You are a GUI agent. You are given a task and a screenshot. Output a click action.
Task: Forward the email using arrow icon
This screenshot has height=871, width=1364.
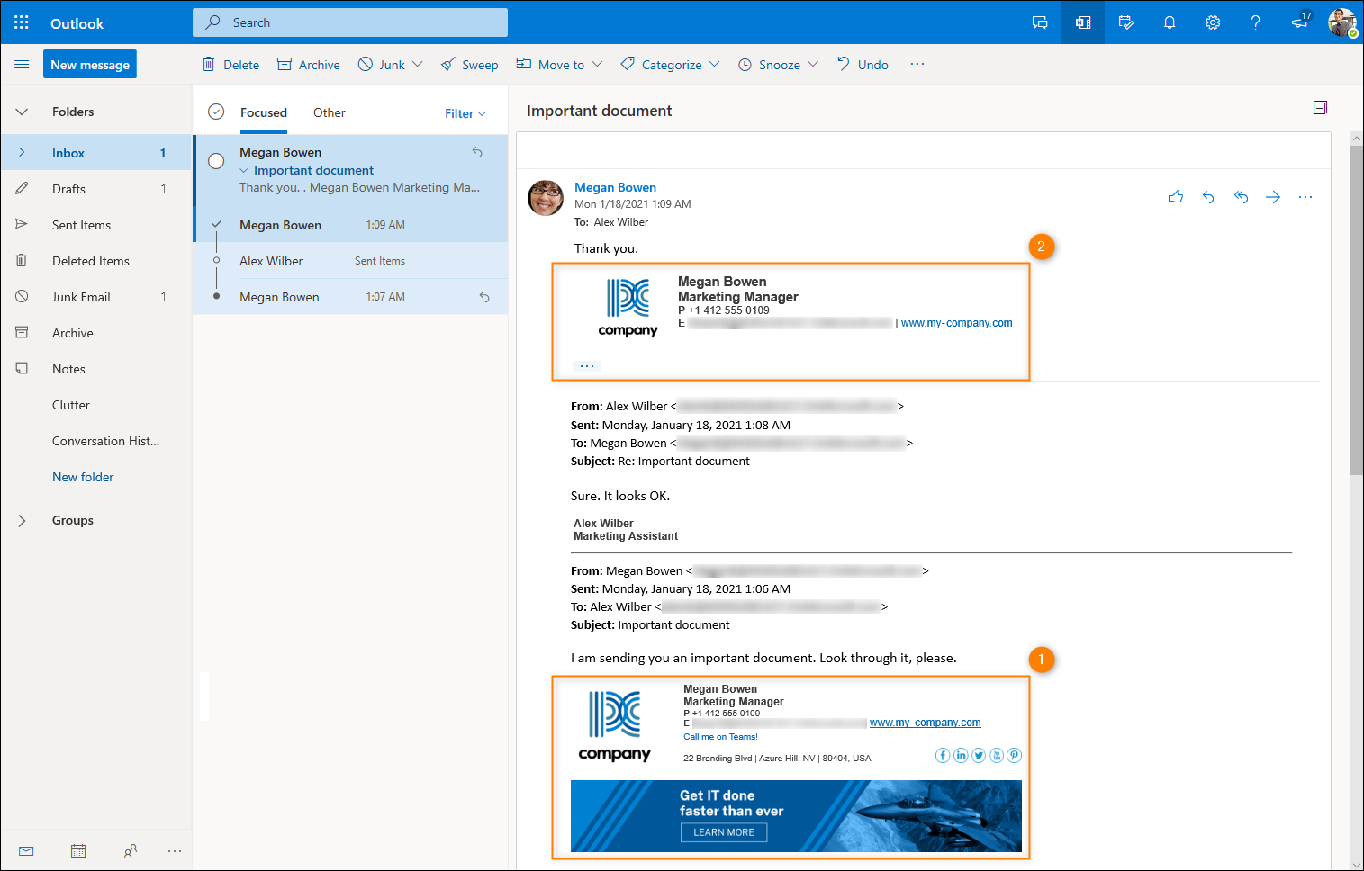point(1273,196)
